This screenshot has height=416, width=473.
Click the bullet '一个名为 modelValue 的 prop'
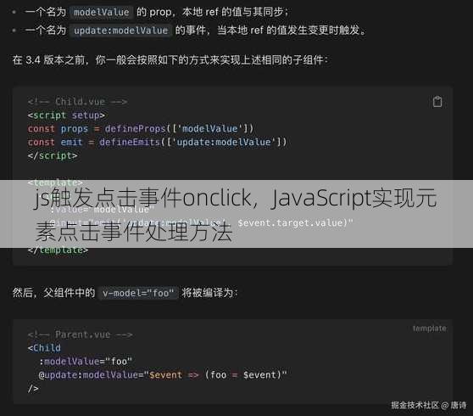click(157, 13)
